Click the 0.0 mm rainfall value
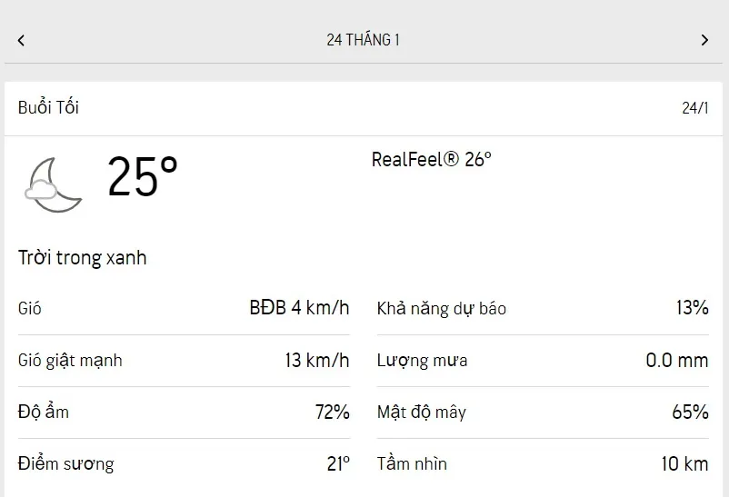The image size is (729, 497). tap(676, 361)
